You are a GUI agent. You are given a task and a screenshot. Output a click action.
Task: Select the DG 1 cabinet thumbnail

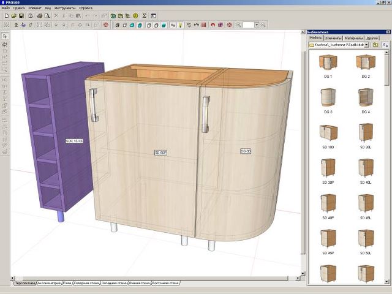click(328, 62)
